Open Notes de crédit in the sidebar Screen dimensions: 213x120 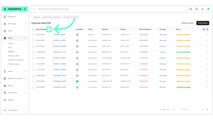coord(14,56)
